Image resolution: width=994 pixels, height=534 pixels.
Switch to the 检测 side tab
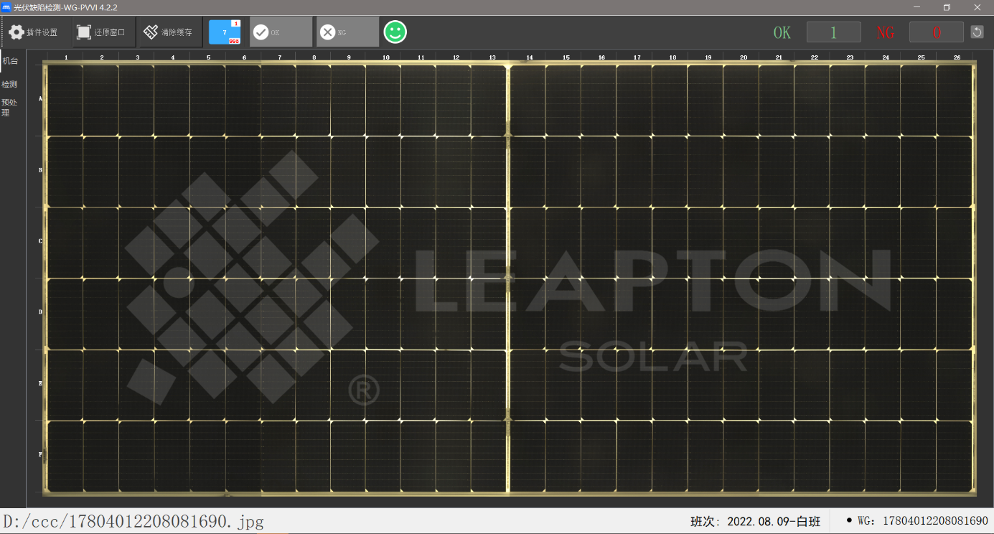tap(10, 84)
